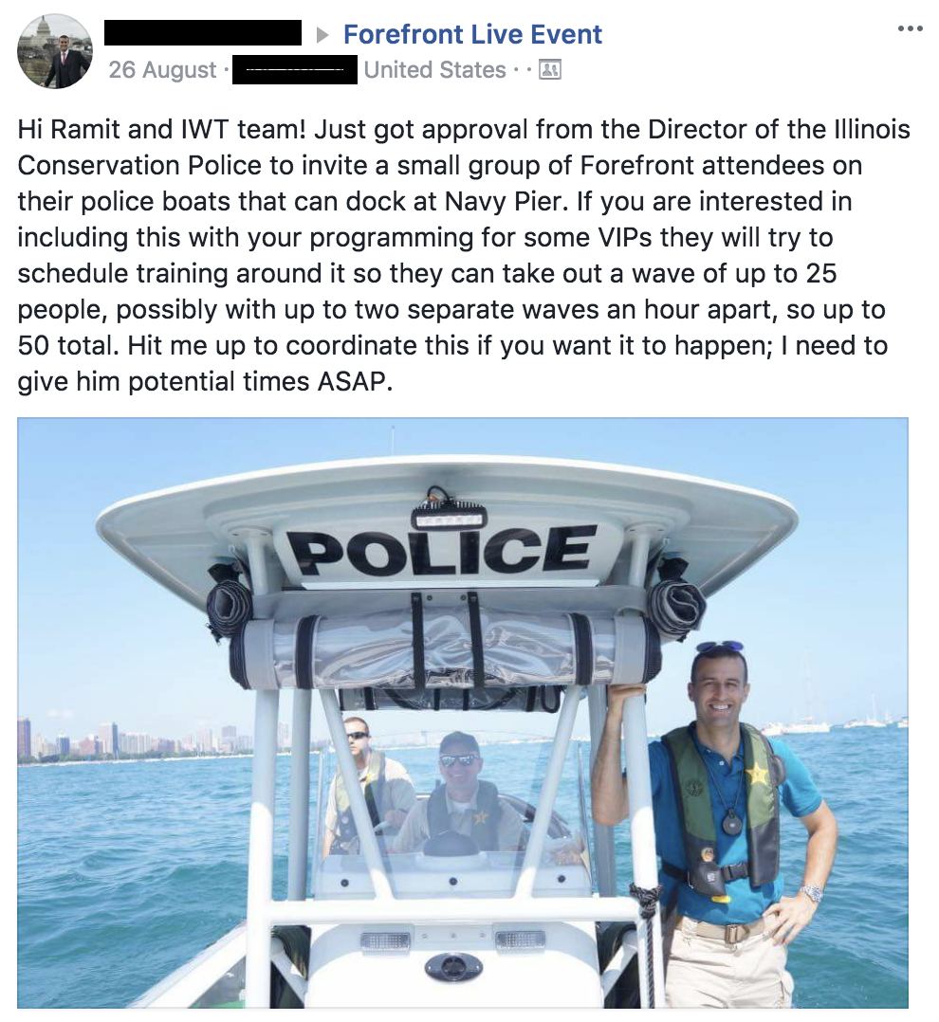Click the group members audience icon
Viewport: 939px width, 1022px height.
point(550,70)
